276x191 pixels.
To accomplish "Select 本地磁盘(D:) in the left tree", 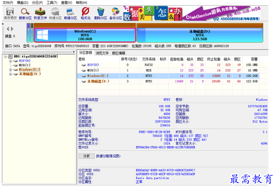I will point(30,74).
